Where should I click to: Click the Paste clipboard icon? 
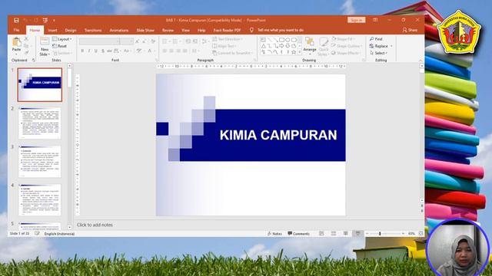coord(16,42)
